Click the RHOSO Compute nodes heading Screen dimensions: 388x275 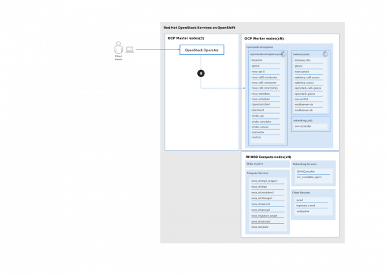coord(268,157)
